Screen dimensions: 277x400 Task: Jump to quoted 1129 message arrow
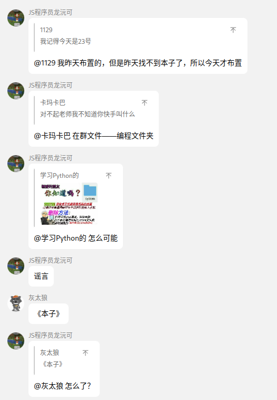pyautogui.click(x=233, y=30)
